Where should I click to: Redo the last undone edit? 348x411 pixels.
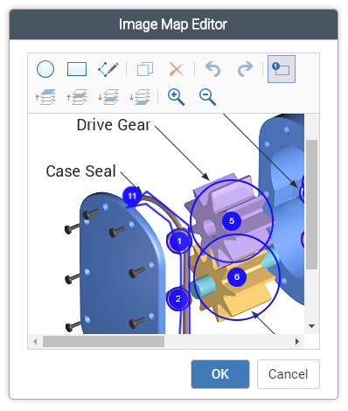point(245,69)
